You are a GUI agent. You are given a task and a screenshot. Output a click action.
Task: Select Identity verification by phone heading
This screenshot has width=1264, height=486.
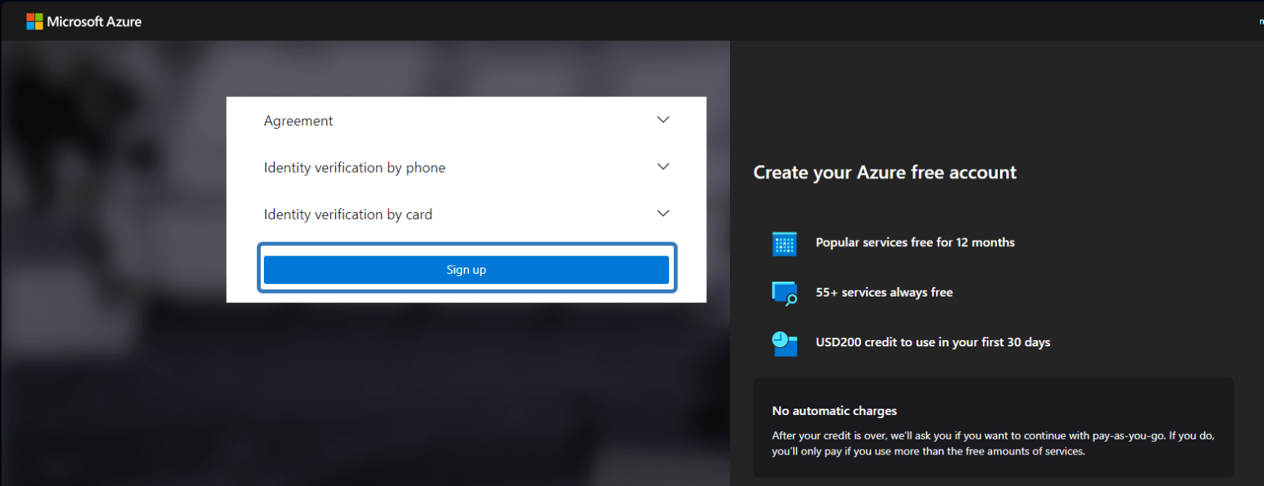click(x=355, y=167)
